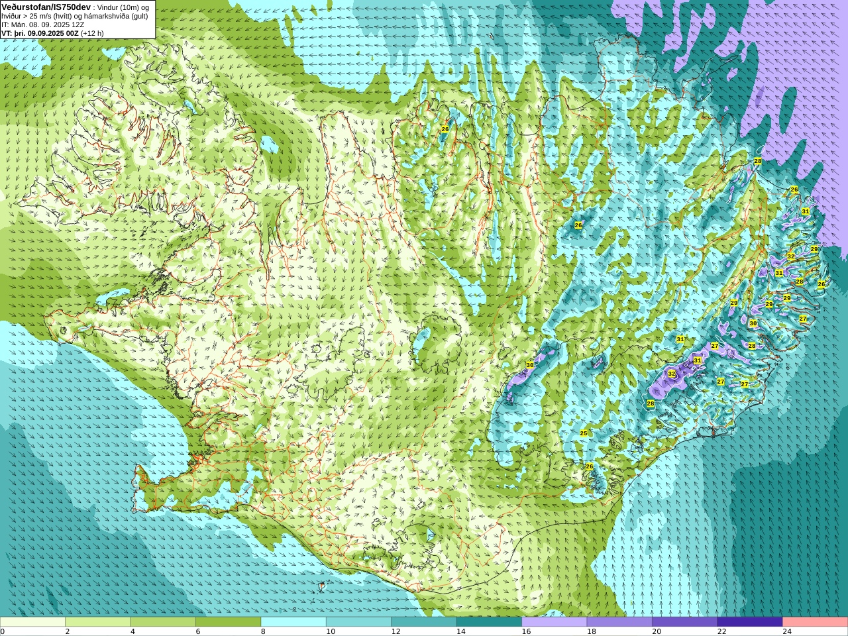Click the 4–6 m/s green legend swatch
This screenshot has width=848, height=636.
click(163, 622)
